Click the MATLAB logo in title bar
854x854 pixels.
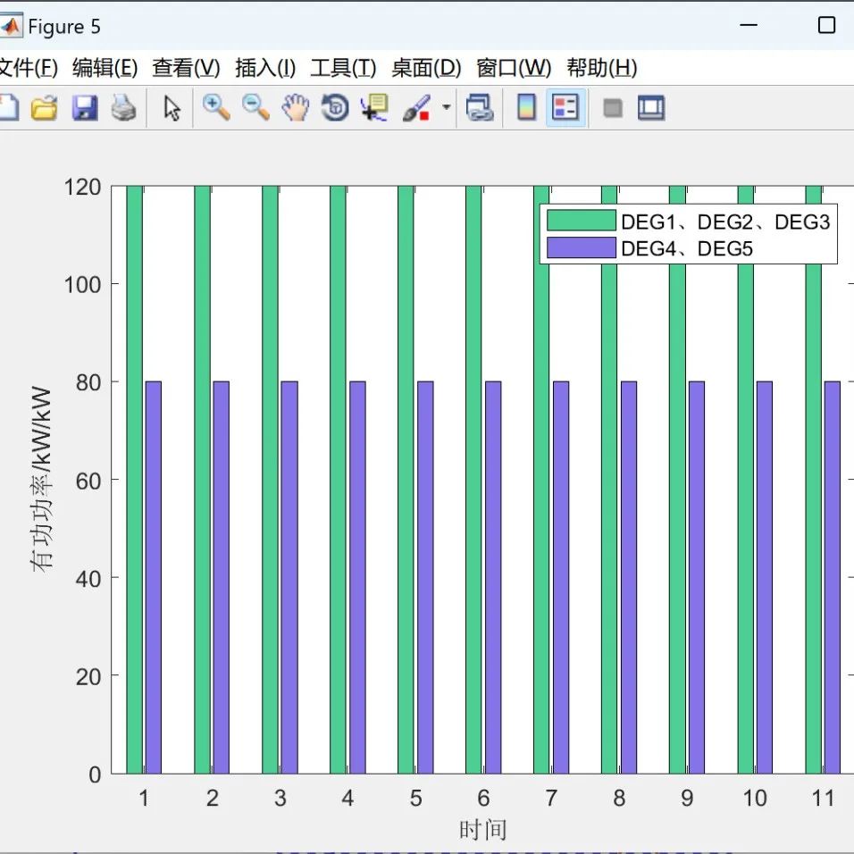[x=11, y=26]
